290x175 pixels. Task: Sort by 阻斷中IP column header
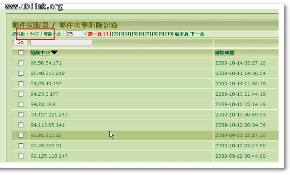click(40, 53)
